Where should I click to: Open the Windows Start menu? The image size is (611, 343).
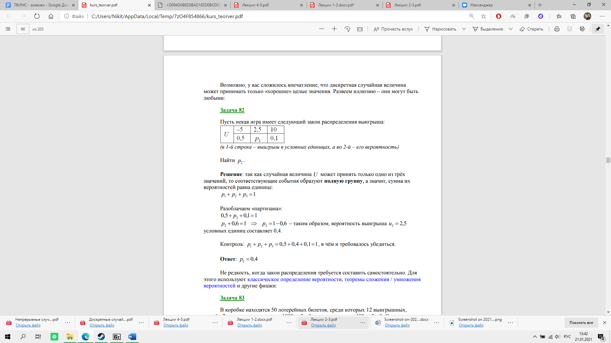tap(8, 337)
